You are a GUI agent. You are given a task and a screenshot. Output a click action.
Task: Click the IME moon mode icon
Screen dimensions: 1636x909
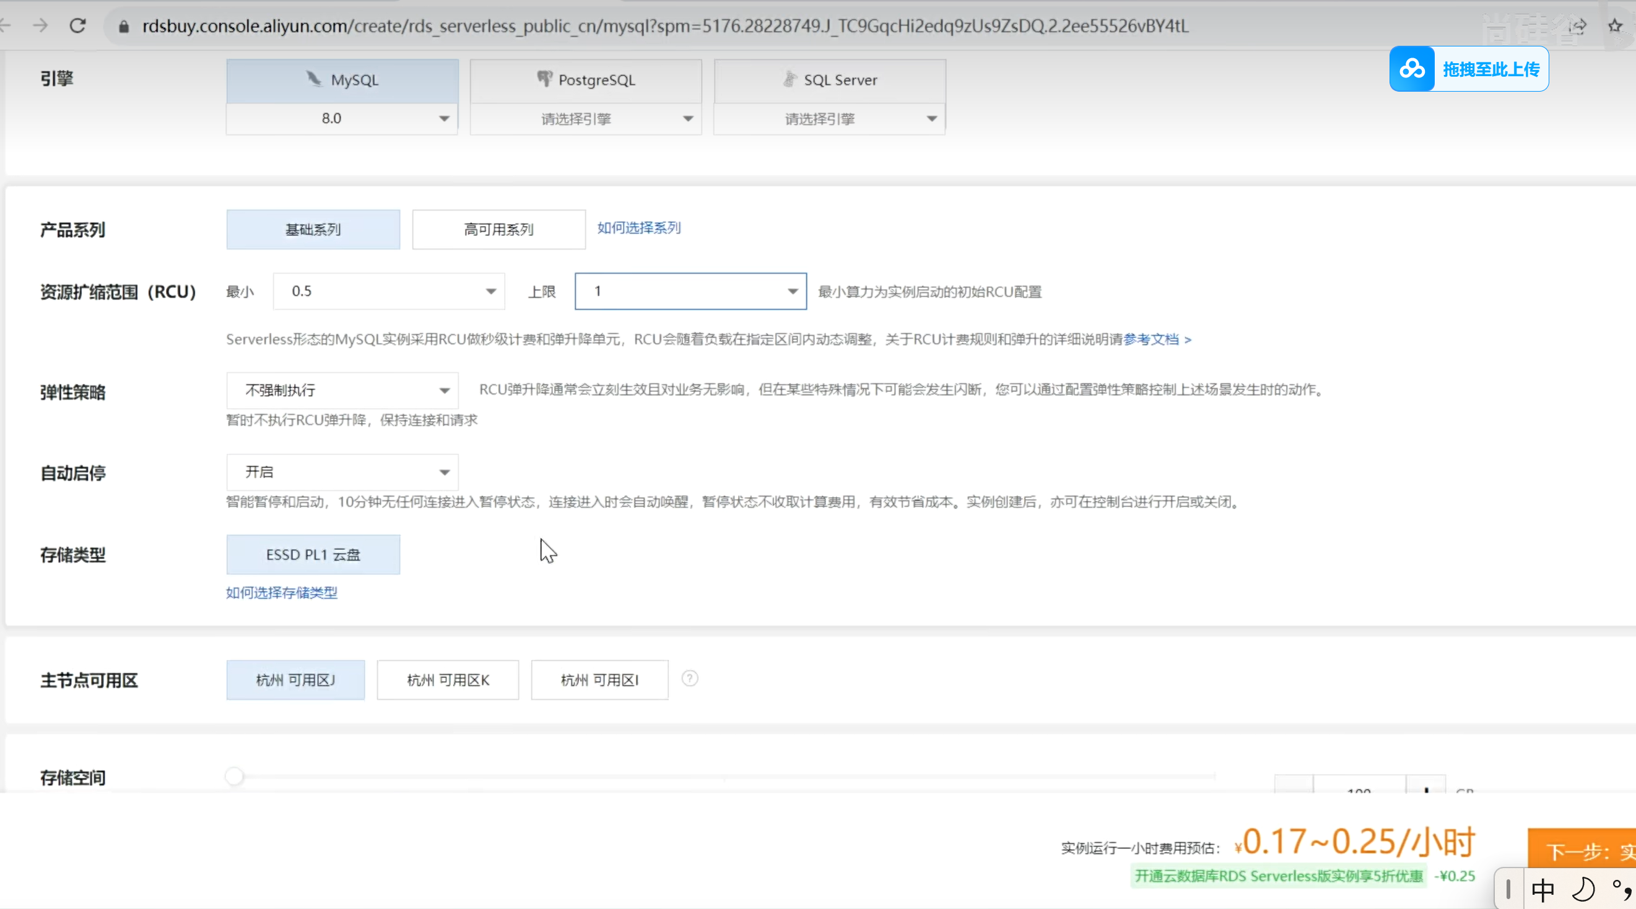point(1583,889)
